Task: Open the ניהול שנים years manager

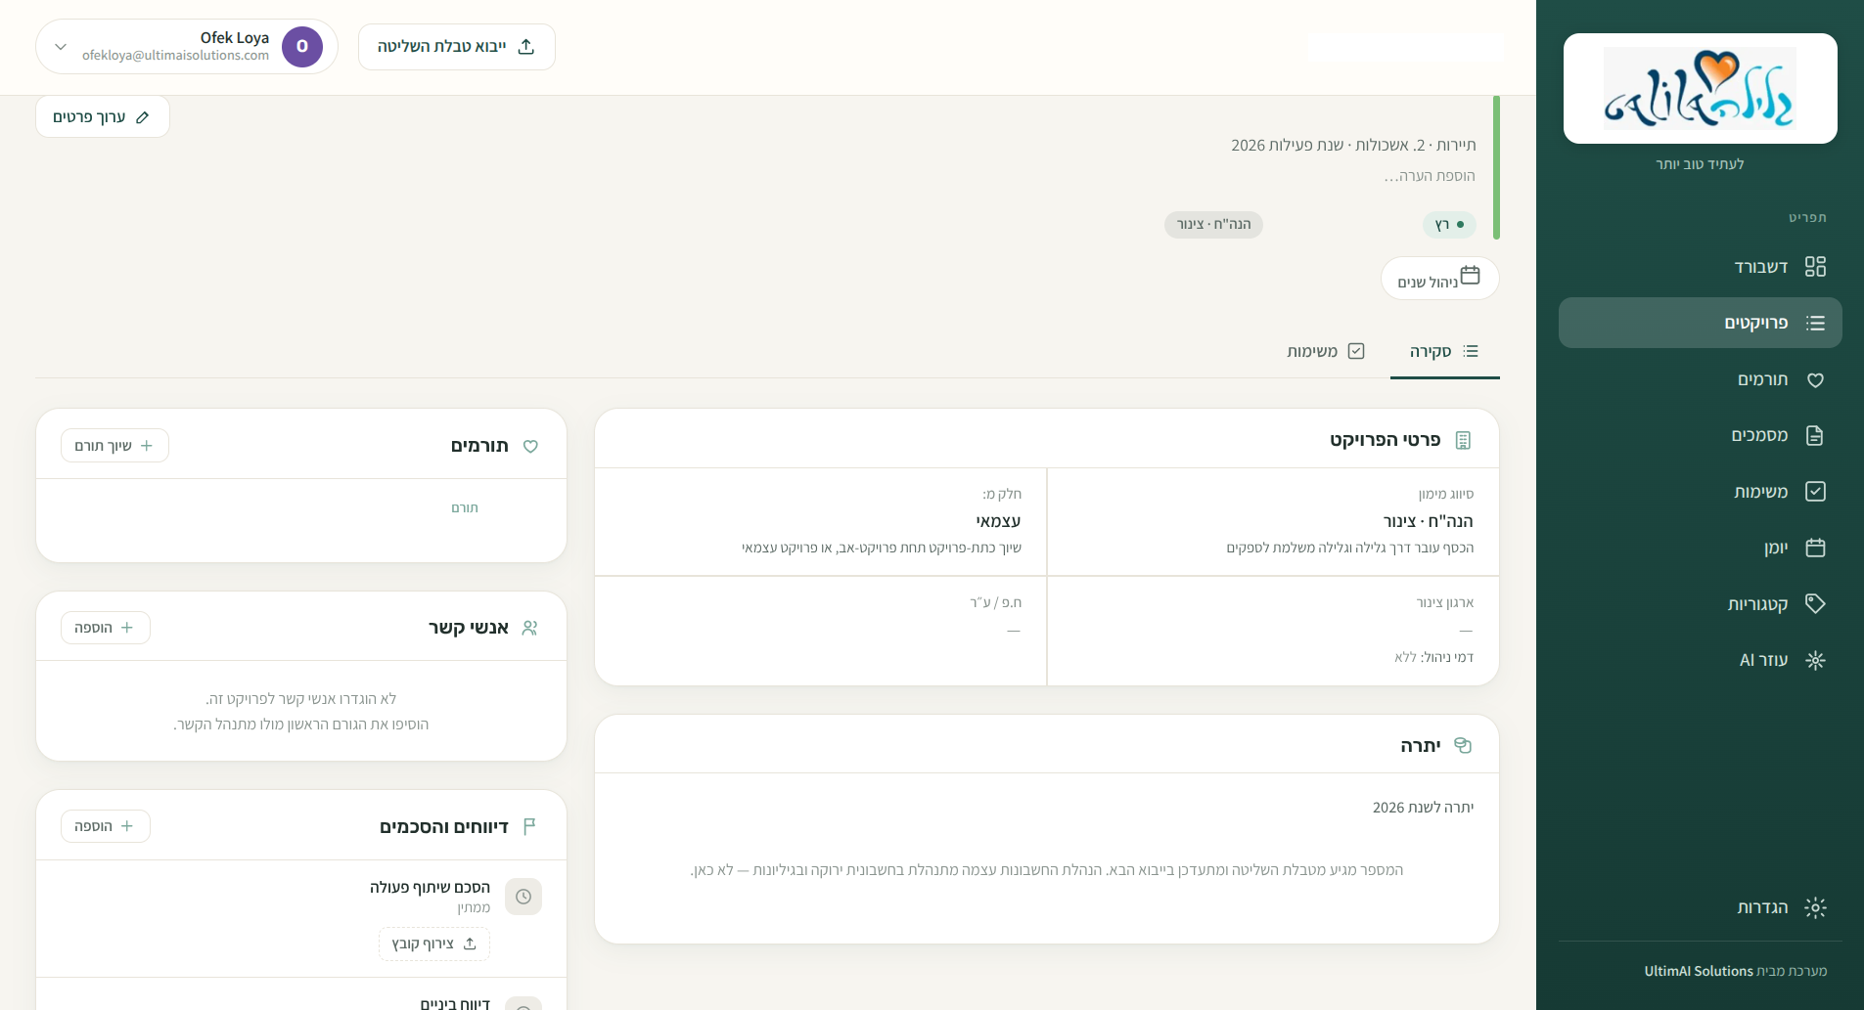Action: pos(1439,279)
